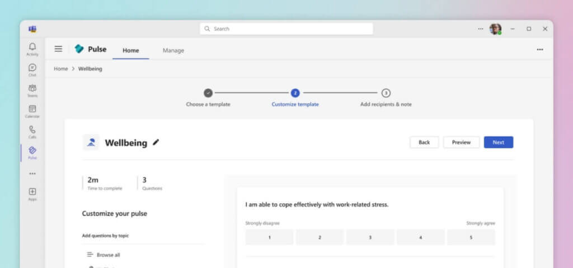573x268 pixels.
Task: Open Teams section in sidebar
Action: click(32, 91)
